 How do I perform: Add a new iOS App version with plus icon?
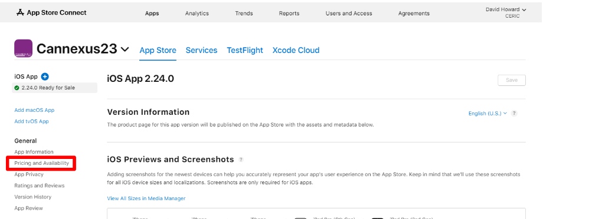click(45, 77)
